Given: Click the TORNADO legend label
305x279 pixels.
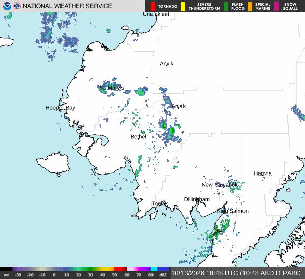Looking at the screenshot, I should pos(167,7).
